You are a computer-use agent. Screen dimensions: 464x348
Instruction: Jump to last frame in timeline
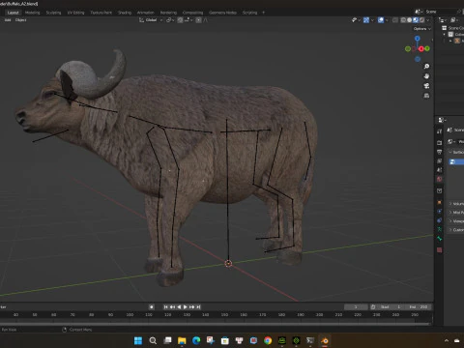(198, 307)
